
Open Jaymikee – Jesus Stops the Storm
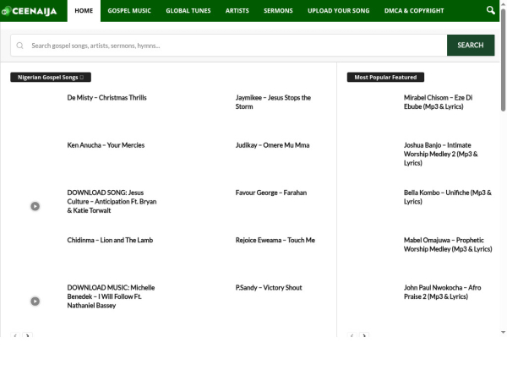(273, 102)
